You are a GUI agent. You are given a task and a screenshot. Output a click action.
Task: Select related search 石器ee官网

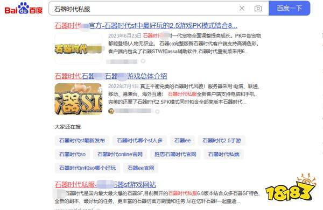point(141,168)
